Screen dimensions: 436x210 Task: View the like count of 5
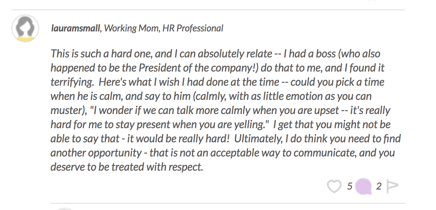(350, 186)
